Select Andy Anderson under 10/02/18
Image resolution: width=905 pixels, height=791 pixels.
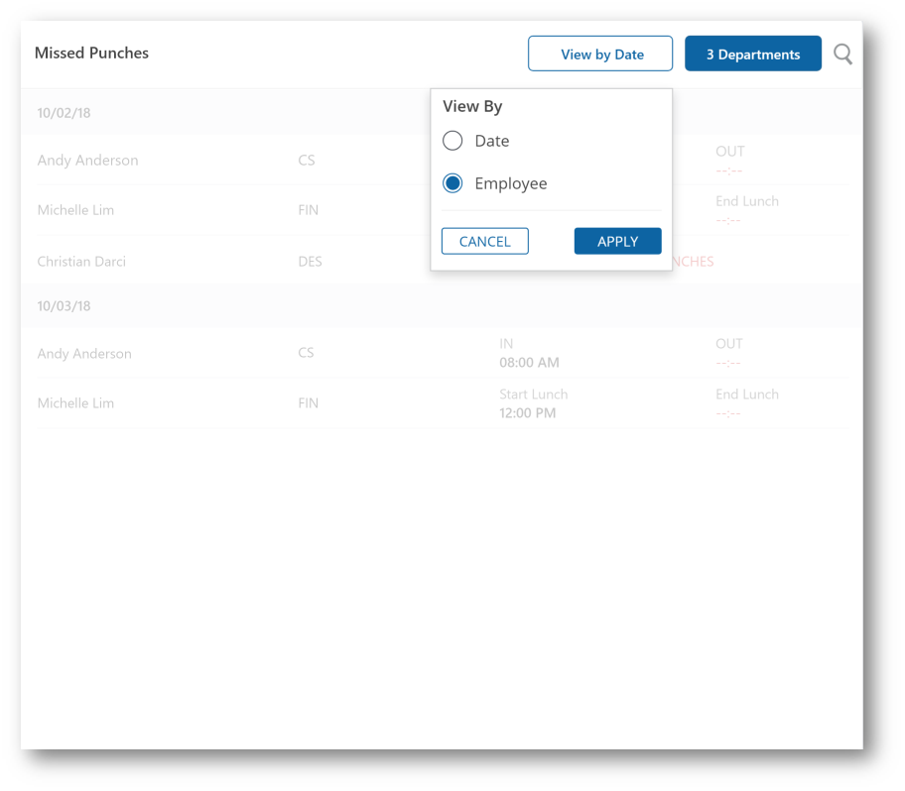pos(87,161)
